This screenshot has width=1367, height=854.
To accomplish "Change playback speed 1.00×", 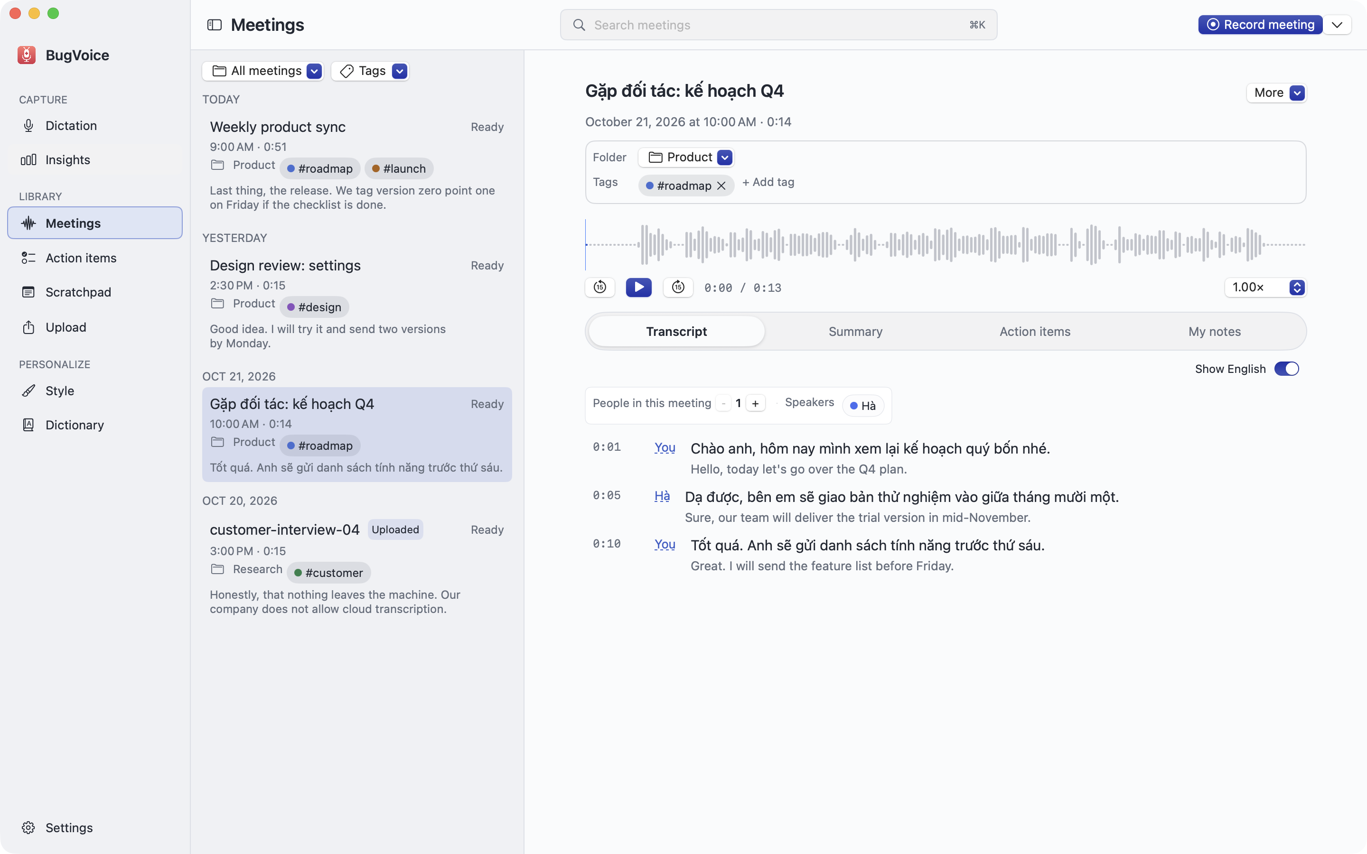I will coord(1265,288).
